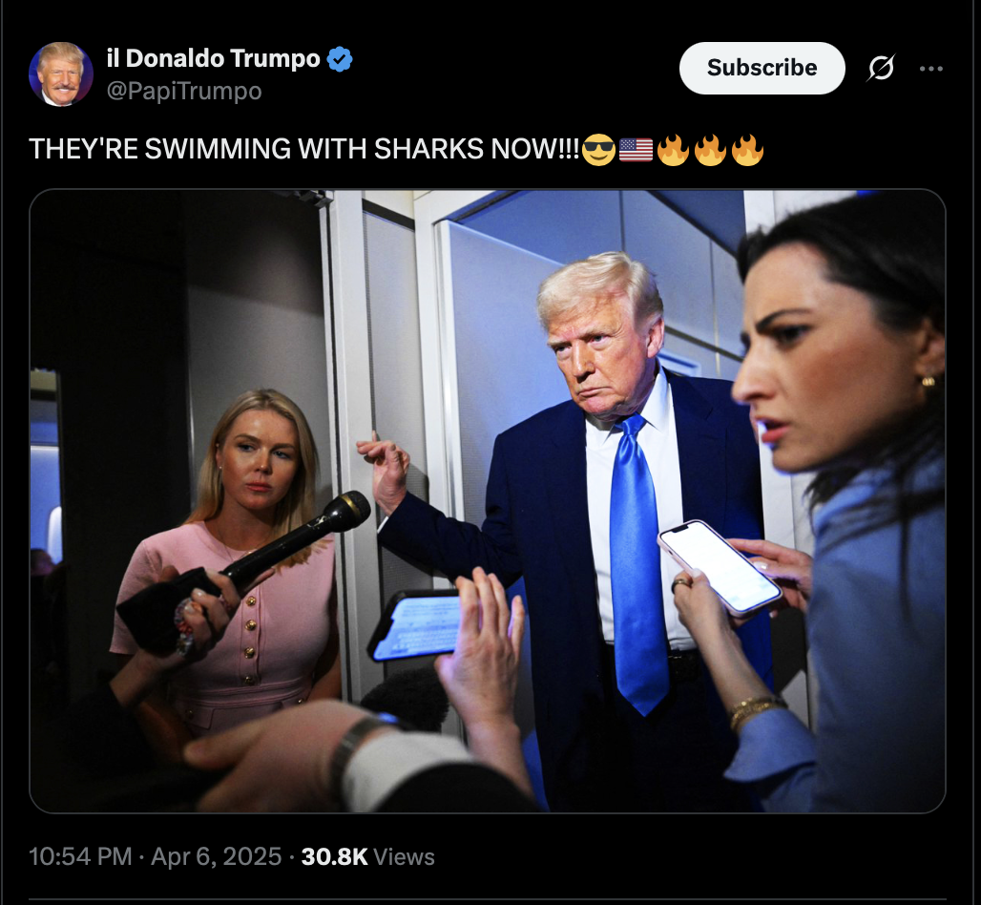Click the last fire emoji in the post
Viewport: 981px width, 905px height.
(x=747, y=150)
